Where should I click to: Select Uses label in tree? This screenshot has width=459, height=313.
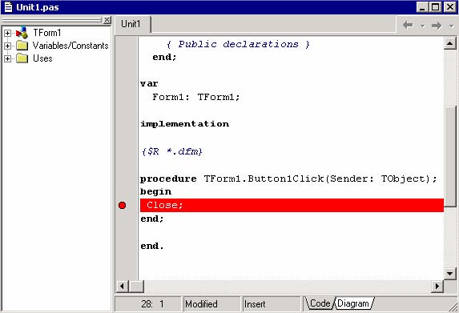42,58
